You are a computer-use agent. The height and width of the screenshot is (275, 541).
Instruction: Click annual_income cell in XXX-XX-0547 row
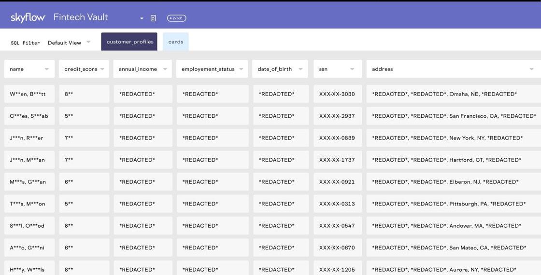coord(143,226)
